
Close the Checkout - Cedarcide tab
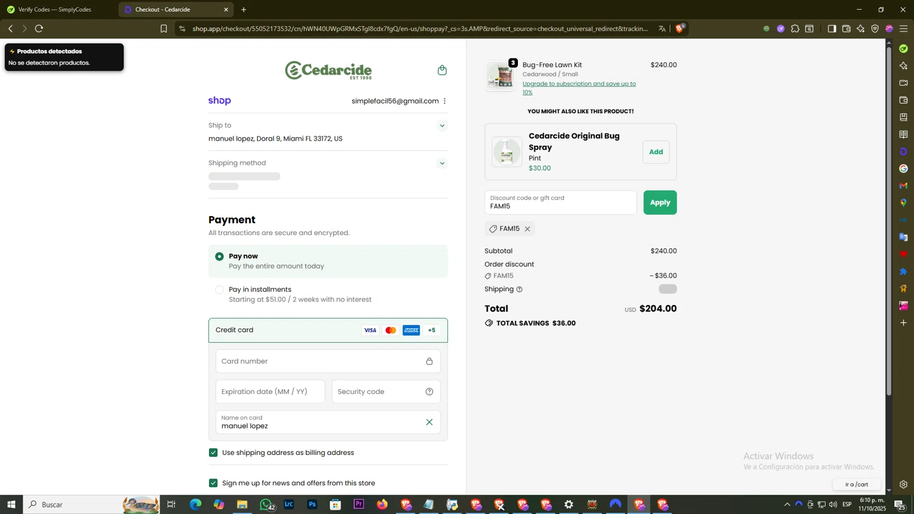click(226, 10)
